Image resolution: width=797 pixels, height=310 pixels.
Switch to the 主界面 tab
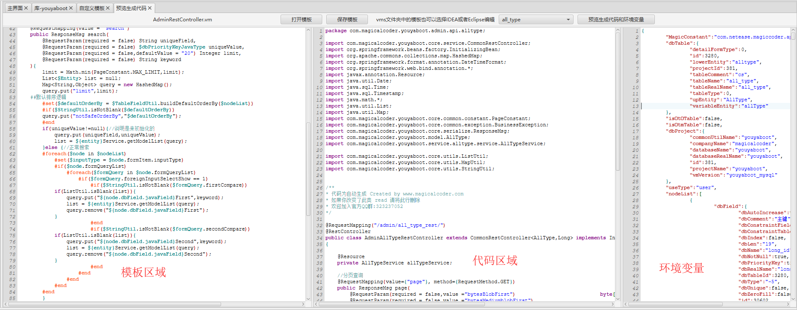[x=18, y=8]
